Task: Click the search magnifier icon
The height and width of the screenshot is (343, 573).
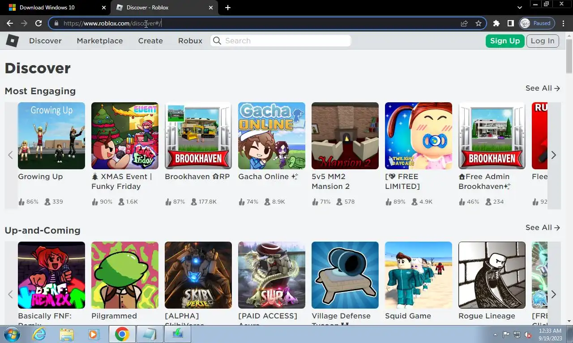Action: (217, 41)
